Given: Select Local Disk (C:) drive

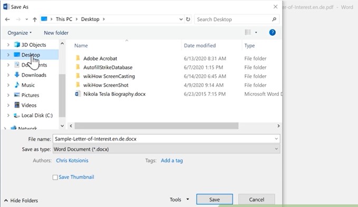Looking at the screenshot, I should click(x=37, y=115).
